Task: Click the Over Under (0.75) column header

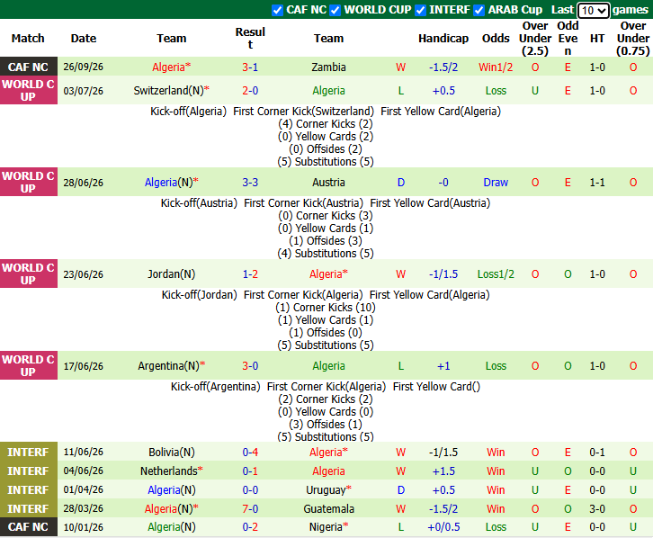Action: [x=633, y=39]
